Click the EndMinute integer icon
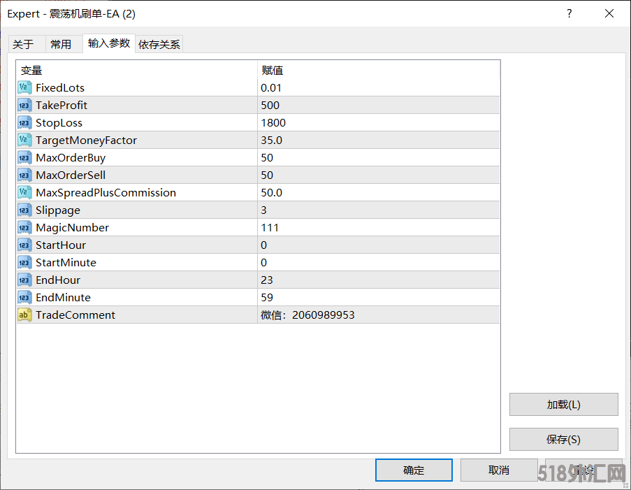631x490 pixels. [24, 297]
